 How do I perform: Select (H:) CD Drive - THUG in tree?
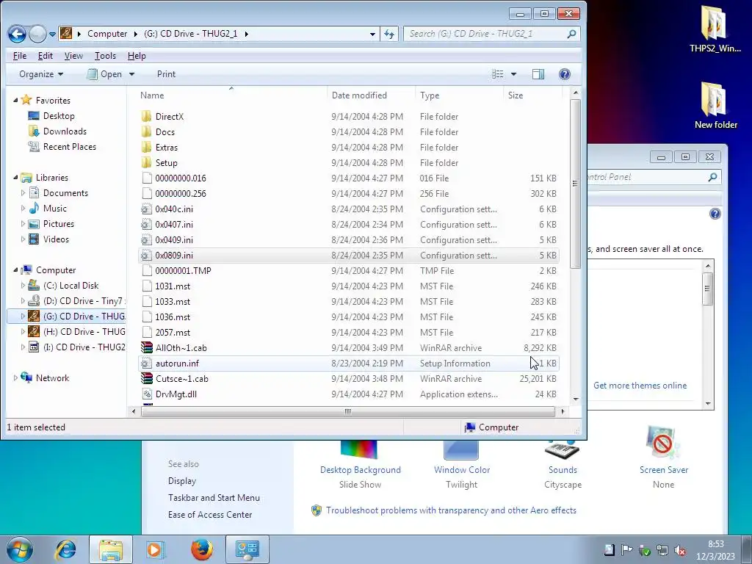coord(76,331)
